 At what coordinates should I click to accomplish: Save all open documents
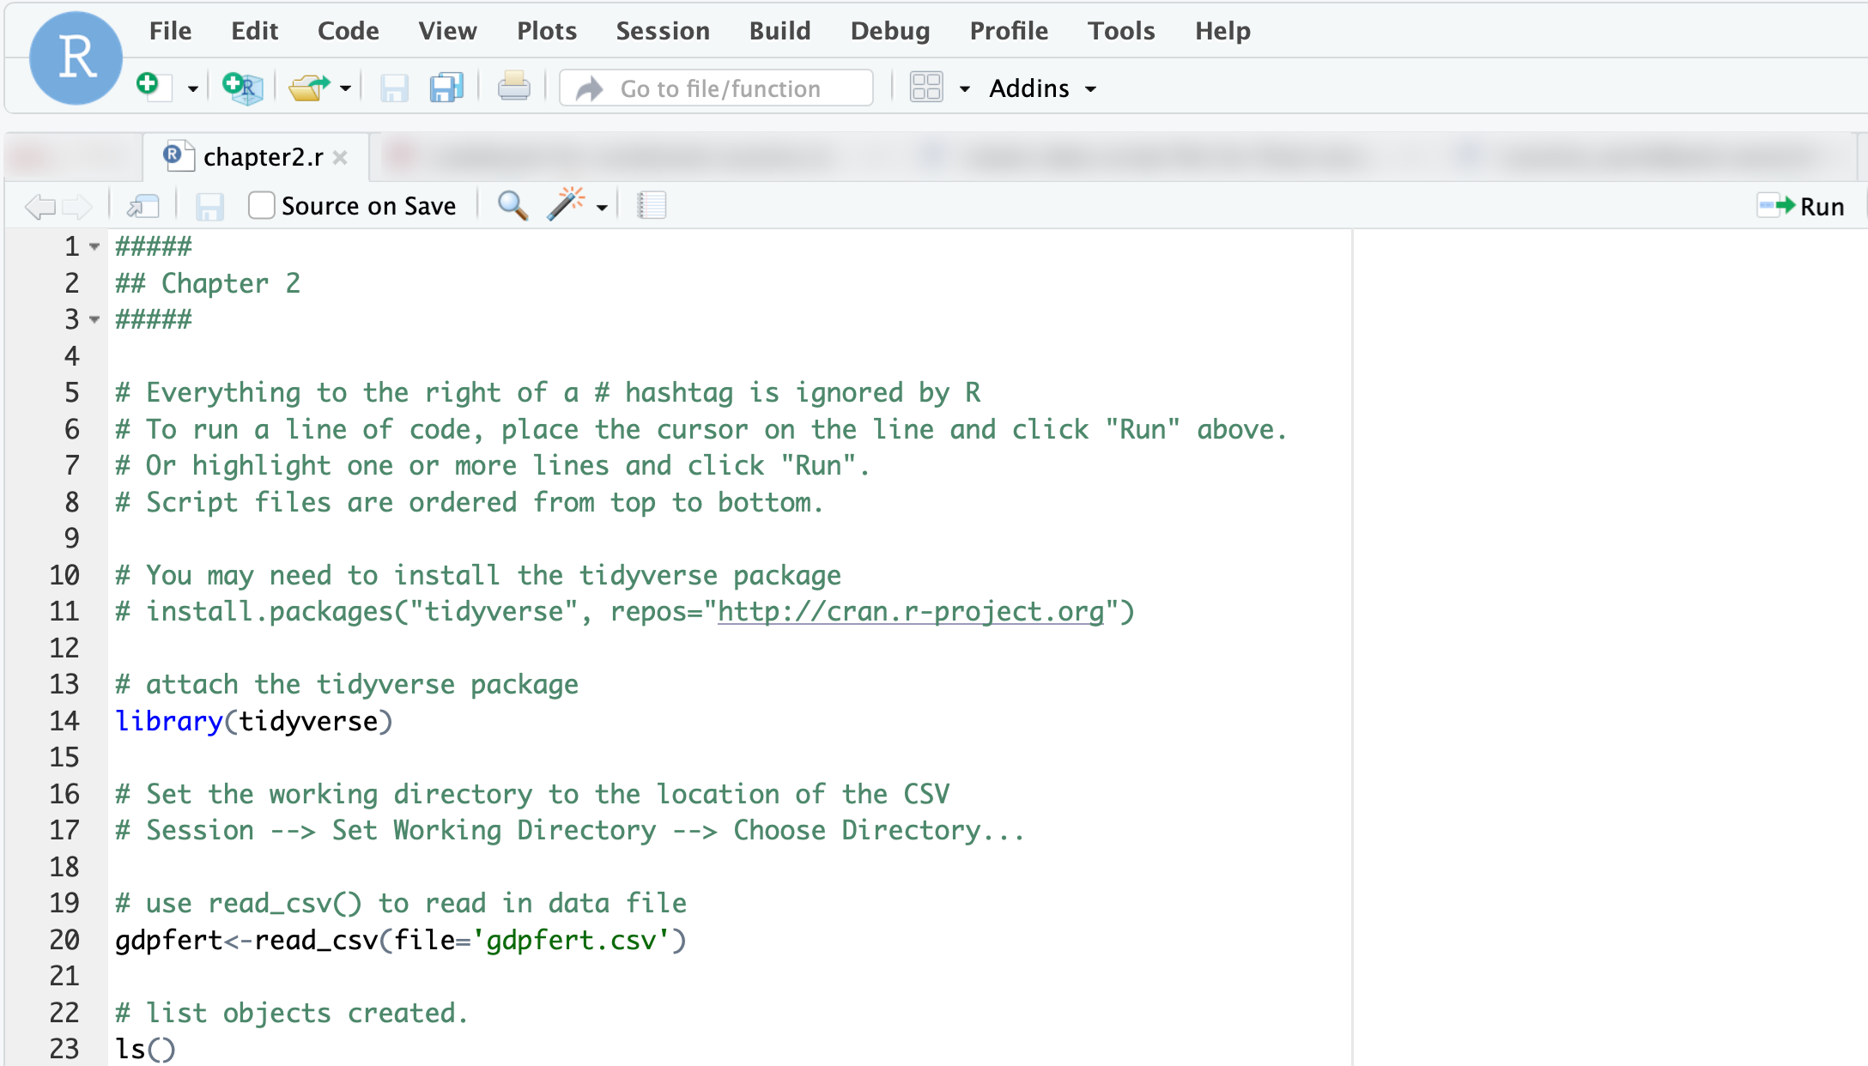(446, 88)
